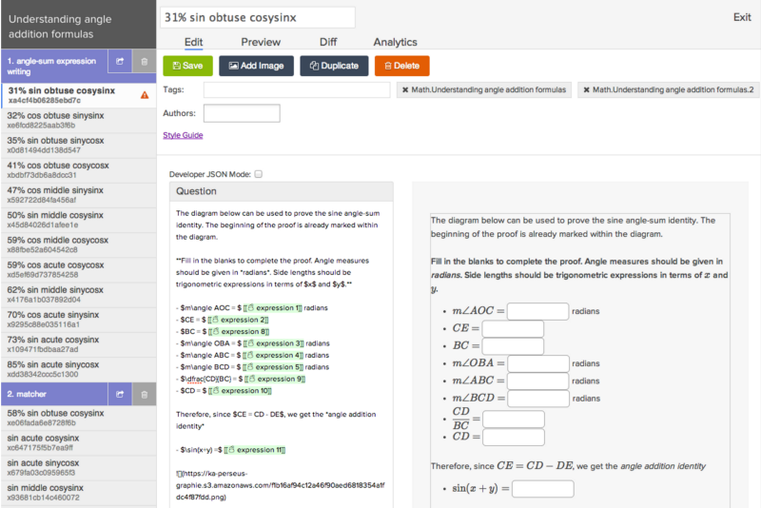This screenshot has width=761, height=508.
Task: Click the m∠OBA answer box in preview
Action: (x=537, y=364)
